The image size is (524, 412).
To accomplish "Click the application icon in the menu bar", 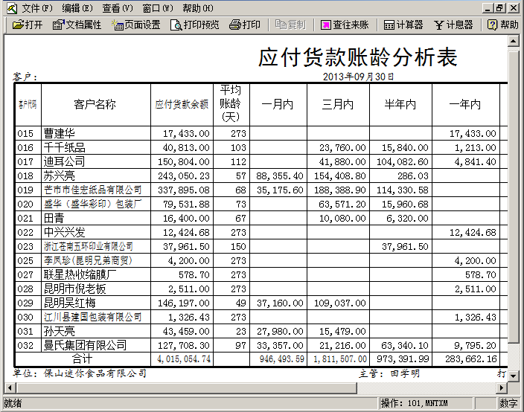I will click(x=12, y=8).
